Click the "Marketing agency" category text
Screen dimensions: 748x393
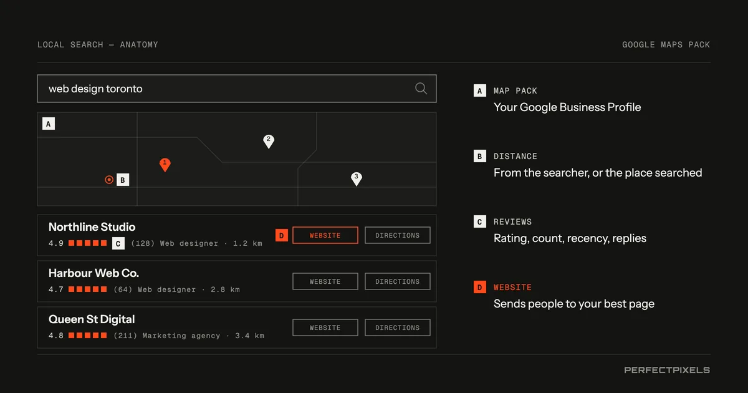click(x=181, y=336)
